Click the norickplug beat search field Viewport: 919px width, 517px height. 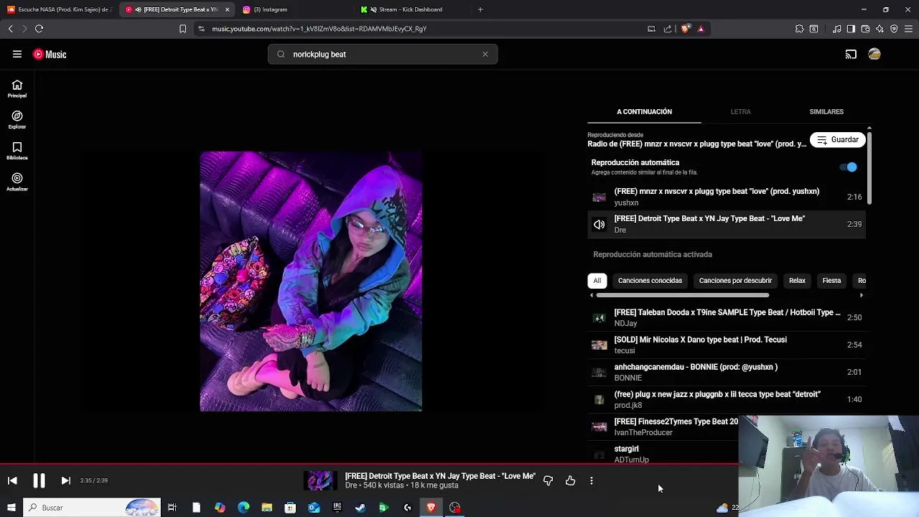click(x=383, y=54)
